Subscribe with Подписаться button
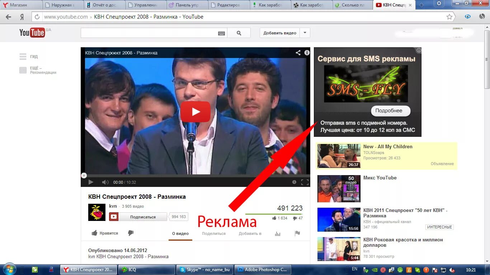 tap(138, 217)
